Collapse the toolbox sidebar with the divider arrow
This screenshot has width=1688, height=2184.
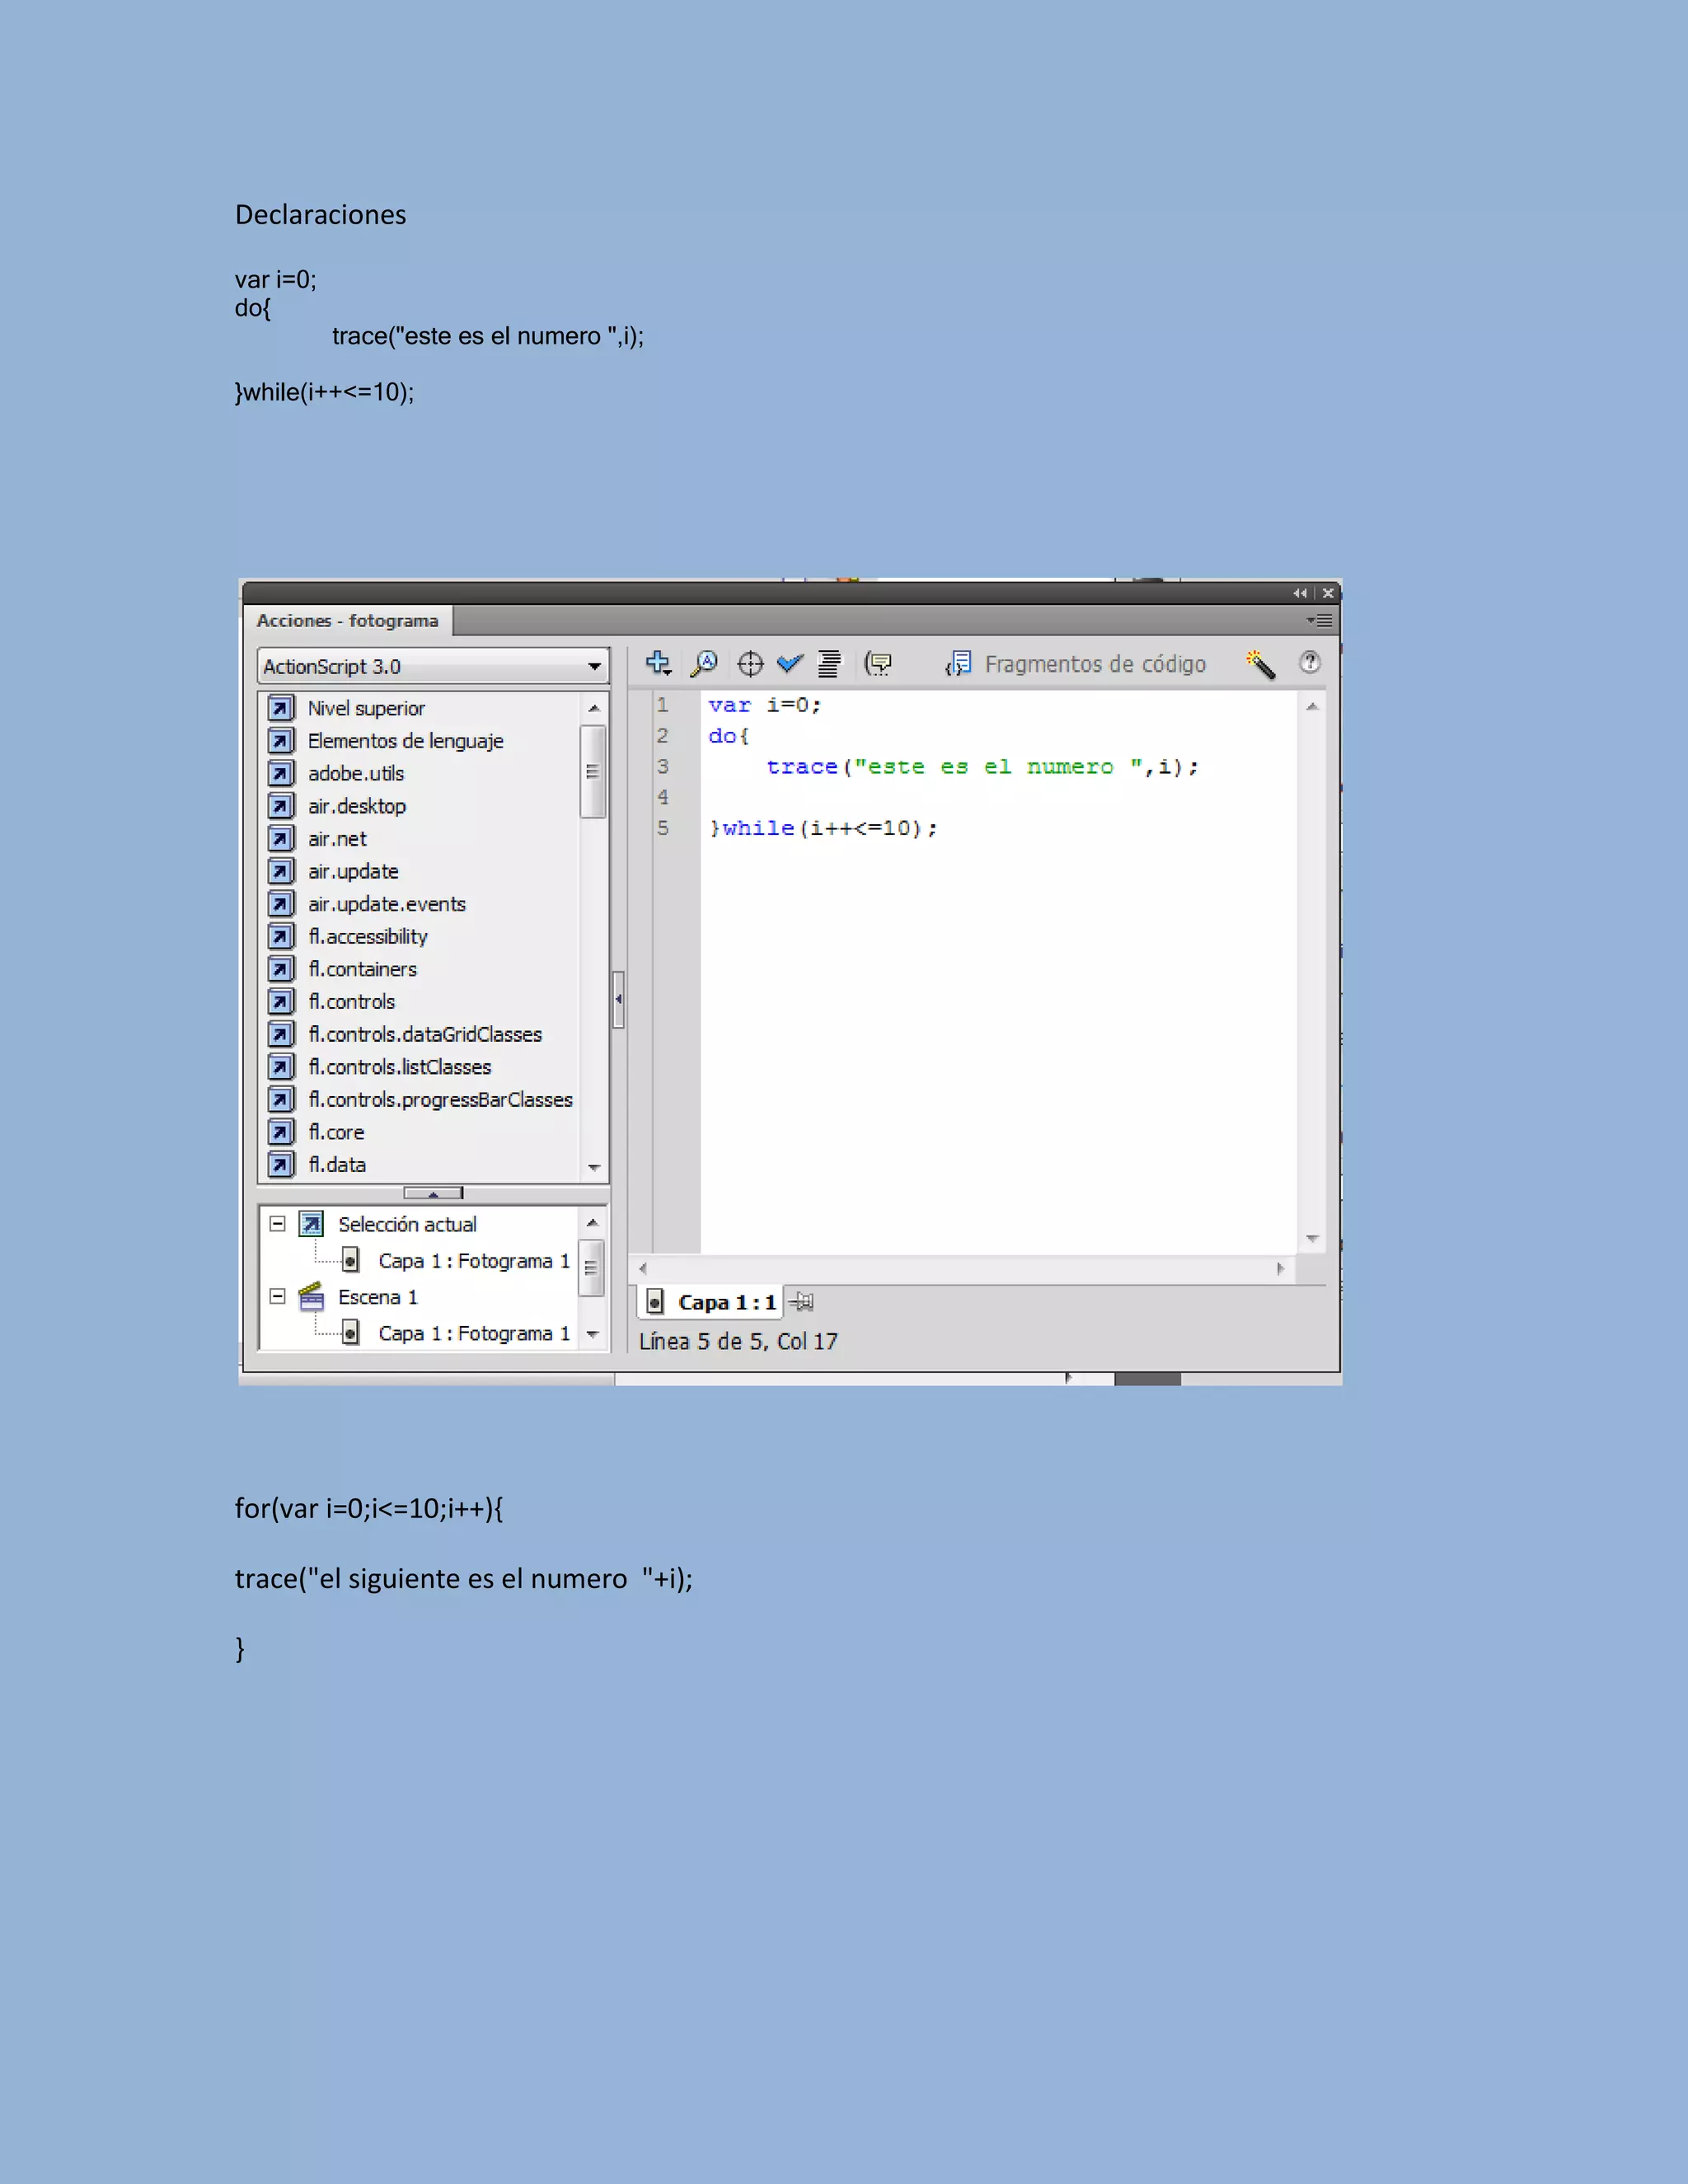(x=618, y=999)
